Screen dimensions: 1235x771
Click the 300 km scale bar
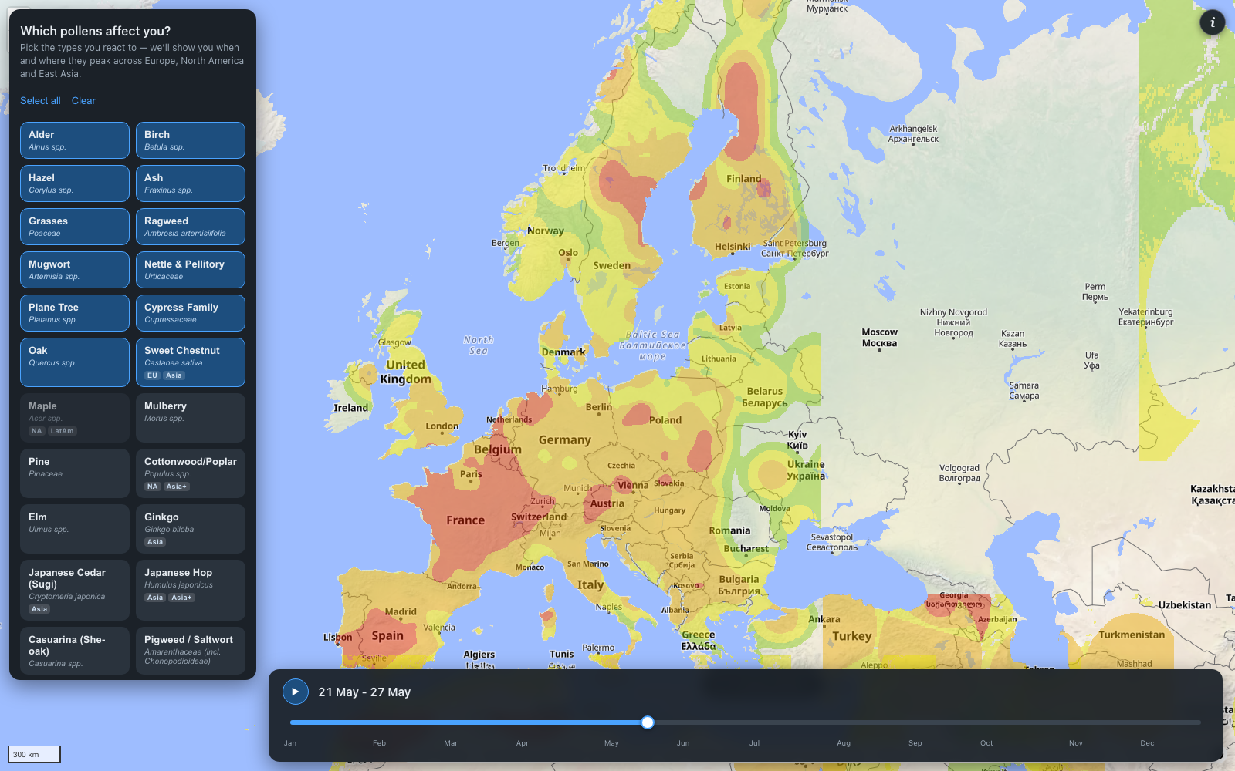[x=34, y=754]
